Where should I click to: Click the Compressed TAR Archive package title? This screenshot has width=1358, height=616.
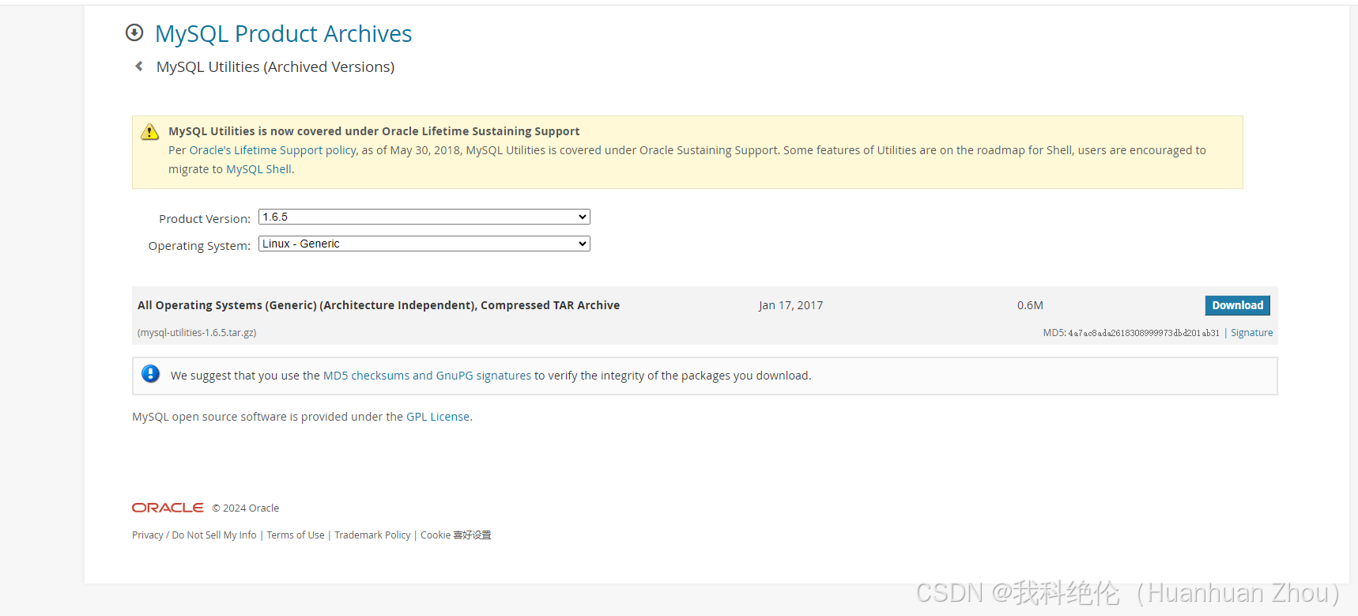coord(379,305)
